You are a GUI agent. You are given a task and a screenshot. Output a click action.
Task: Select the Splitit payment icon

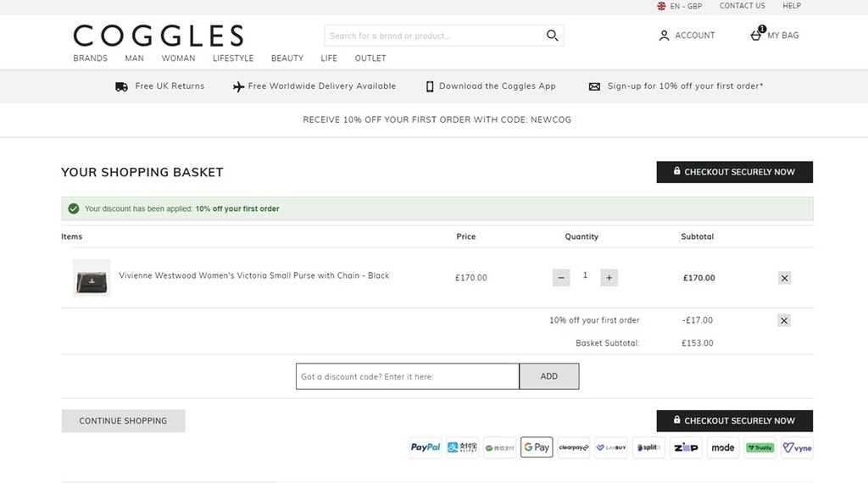[648, 447]
